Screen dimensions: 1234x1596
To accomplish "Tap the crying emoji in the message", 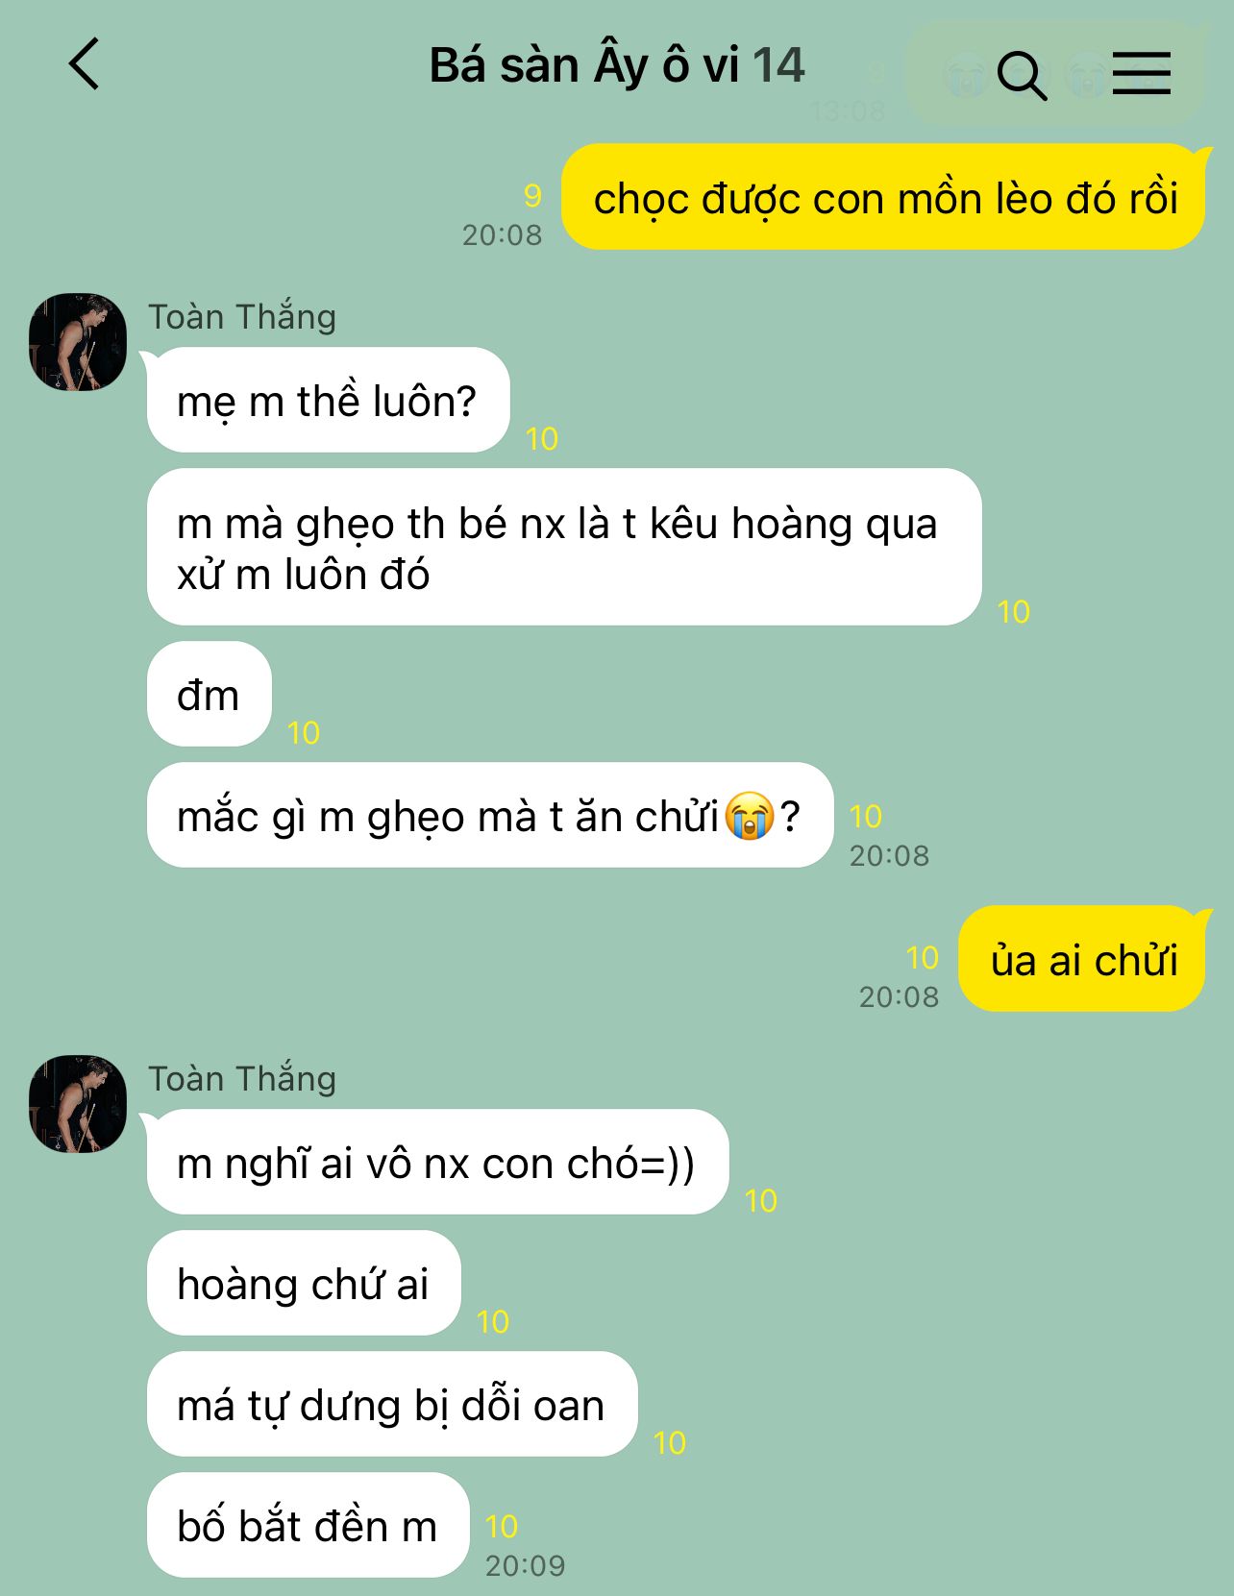I will [x=750, y=816].
